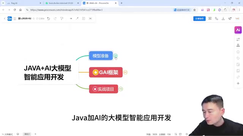The image size is (243, 136).
Task: Open the task checkbox icon in sidebar
Action: tap(238, 65)
